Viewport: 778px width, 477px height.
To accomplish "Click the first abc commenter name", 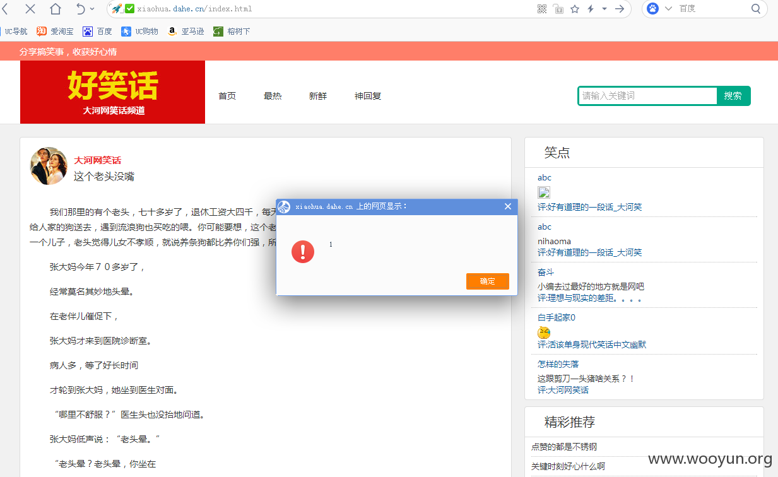I will (545, 177).
